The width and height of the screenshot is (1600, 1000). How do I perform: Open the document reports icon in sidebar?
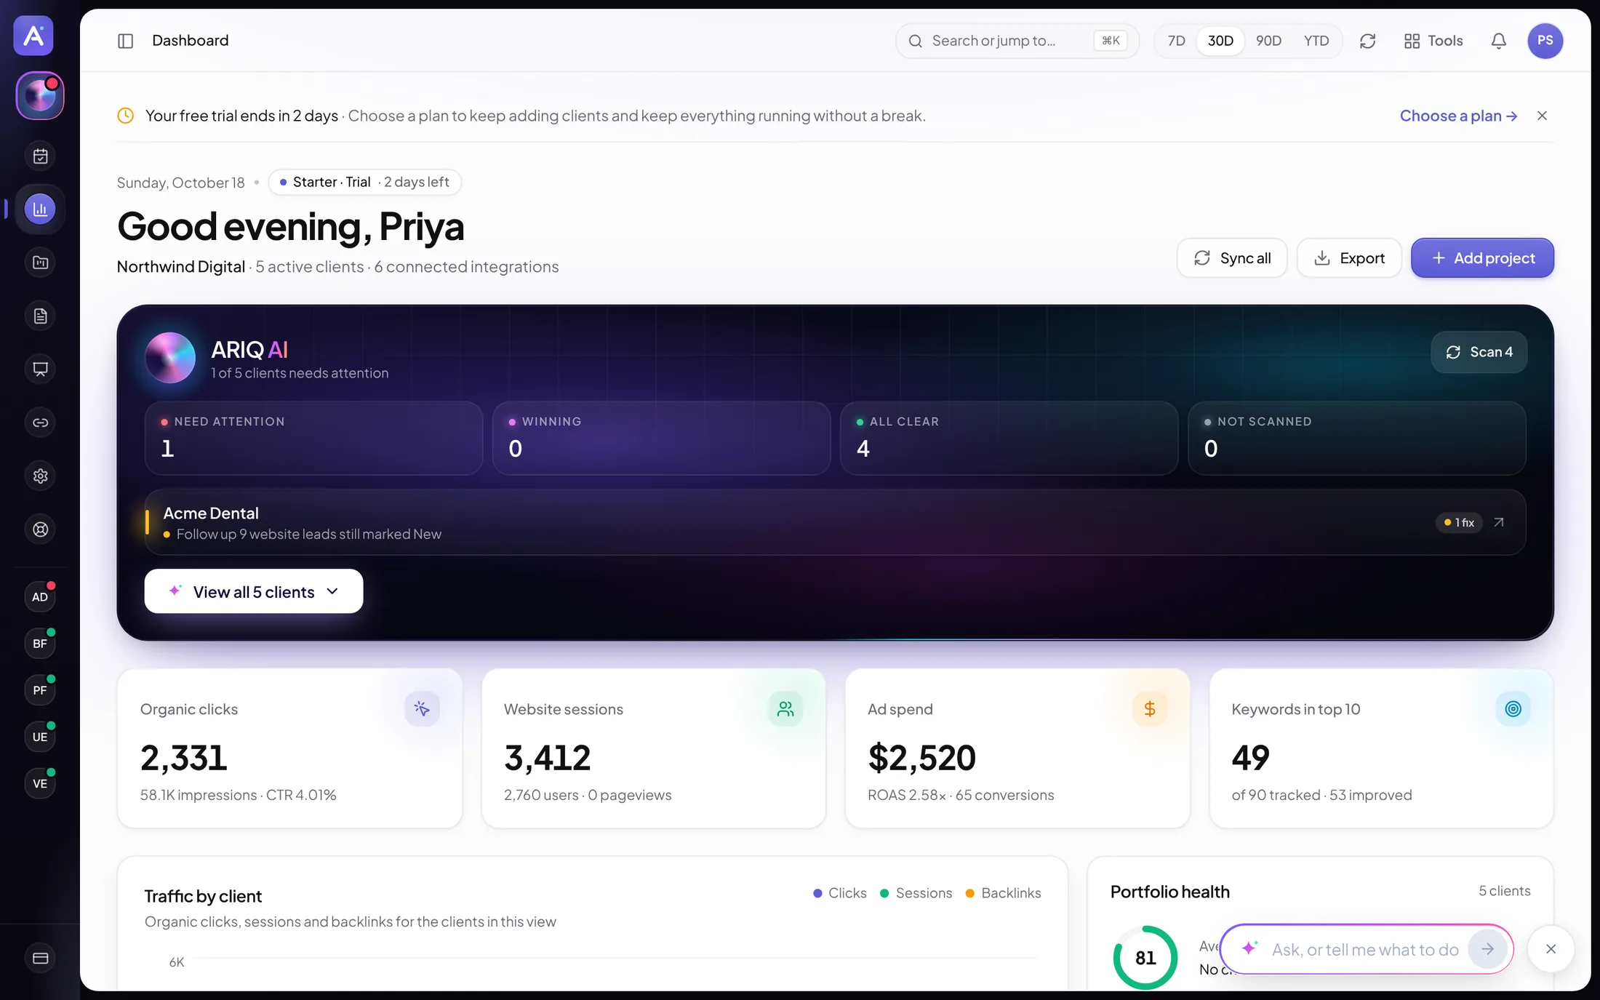[x=40, y=316]
